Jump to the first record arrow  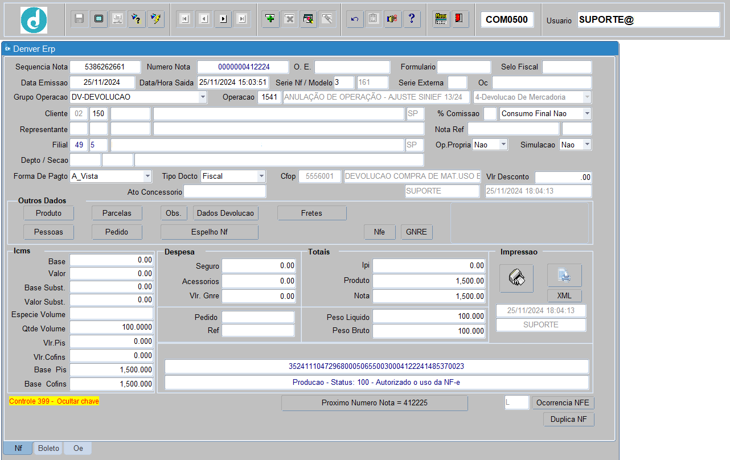pyautogui.click(x=184, y=19)
